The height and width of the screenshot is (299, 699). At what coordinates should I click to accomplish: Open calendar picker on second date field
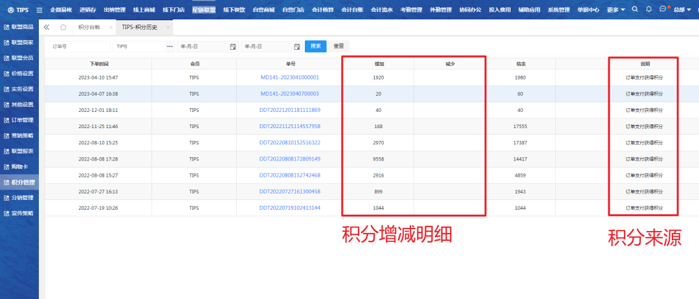[297, 47]
